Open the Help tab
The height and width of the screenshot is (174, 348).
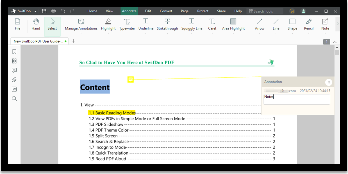click(238, 11)
